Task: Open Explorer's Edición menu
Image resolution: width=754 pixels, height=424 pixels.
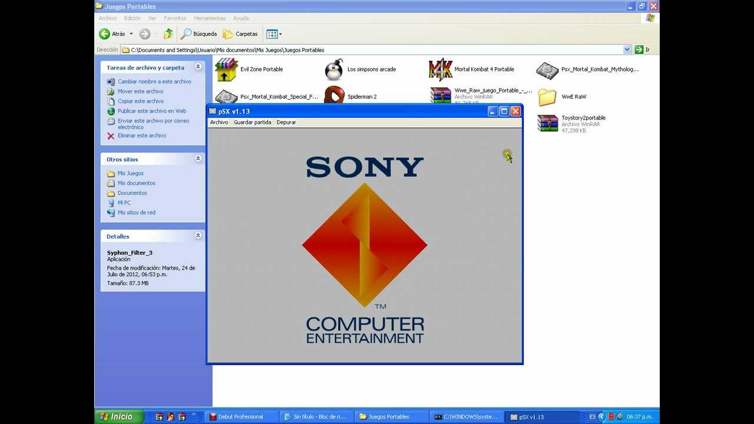Action: pyautogui.click(x=132, y=18)
